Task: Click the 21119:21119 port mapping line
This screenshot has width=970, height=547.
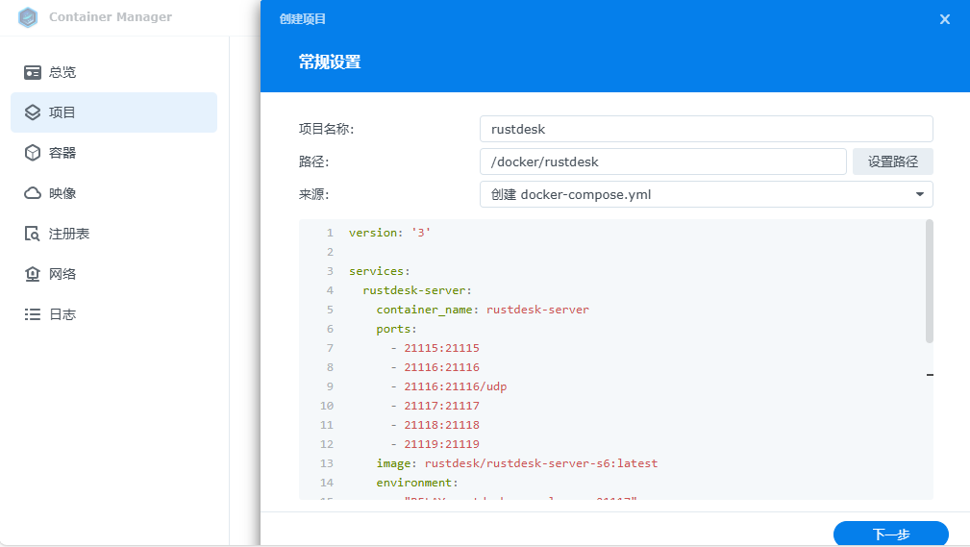Action: coord(435,444)
